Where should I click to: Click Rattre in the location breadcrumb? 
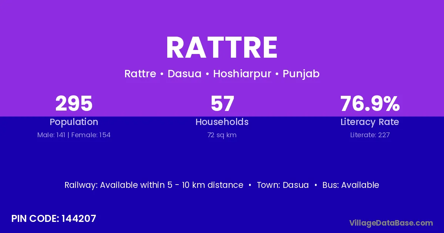140,74
